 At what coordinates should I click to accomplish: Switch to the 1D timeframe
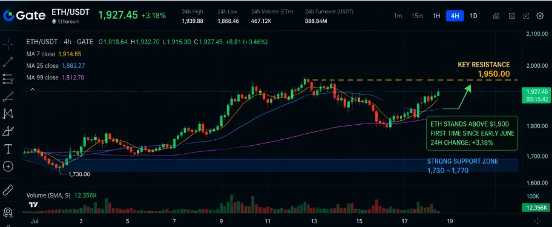(x=473, y=16)
